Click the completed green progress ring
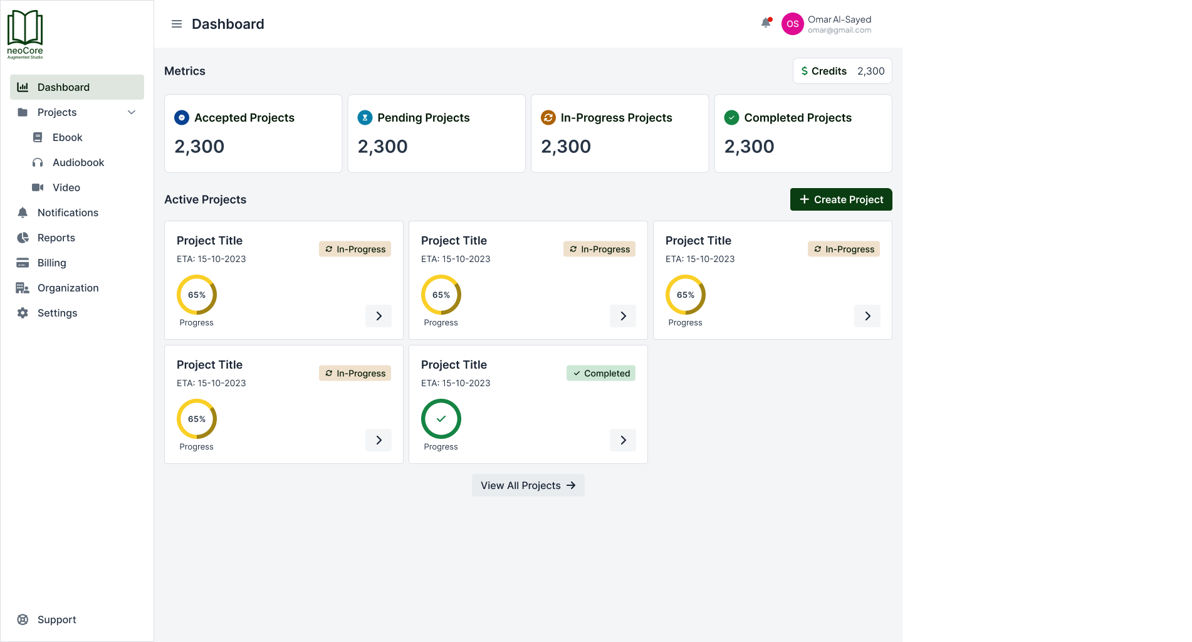Viewport: 1192px width, 642px height. coord(441,419)
